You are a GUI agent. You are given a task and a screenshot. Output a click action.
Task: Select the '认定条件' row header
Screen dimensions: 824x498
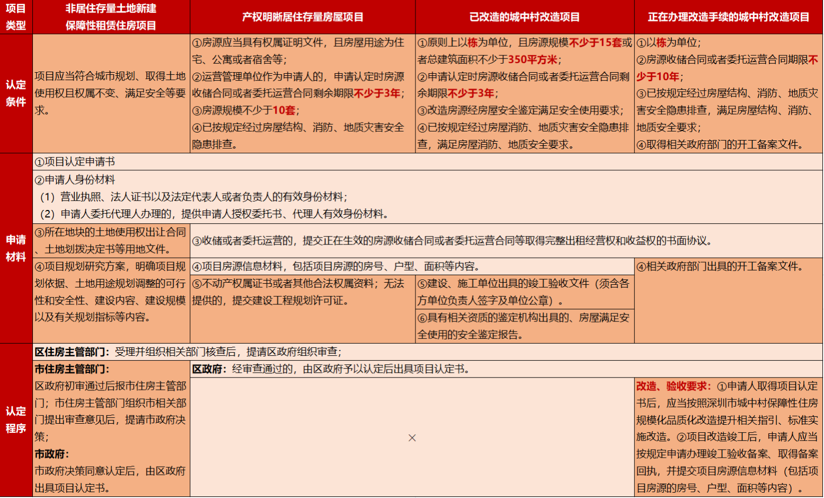[x=16, y=93]
